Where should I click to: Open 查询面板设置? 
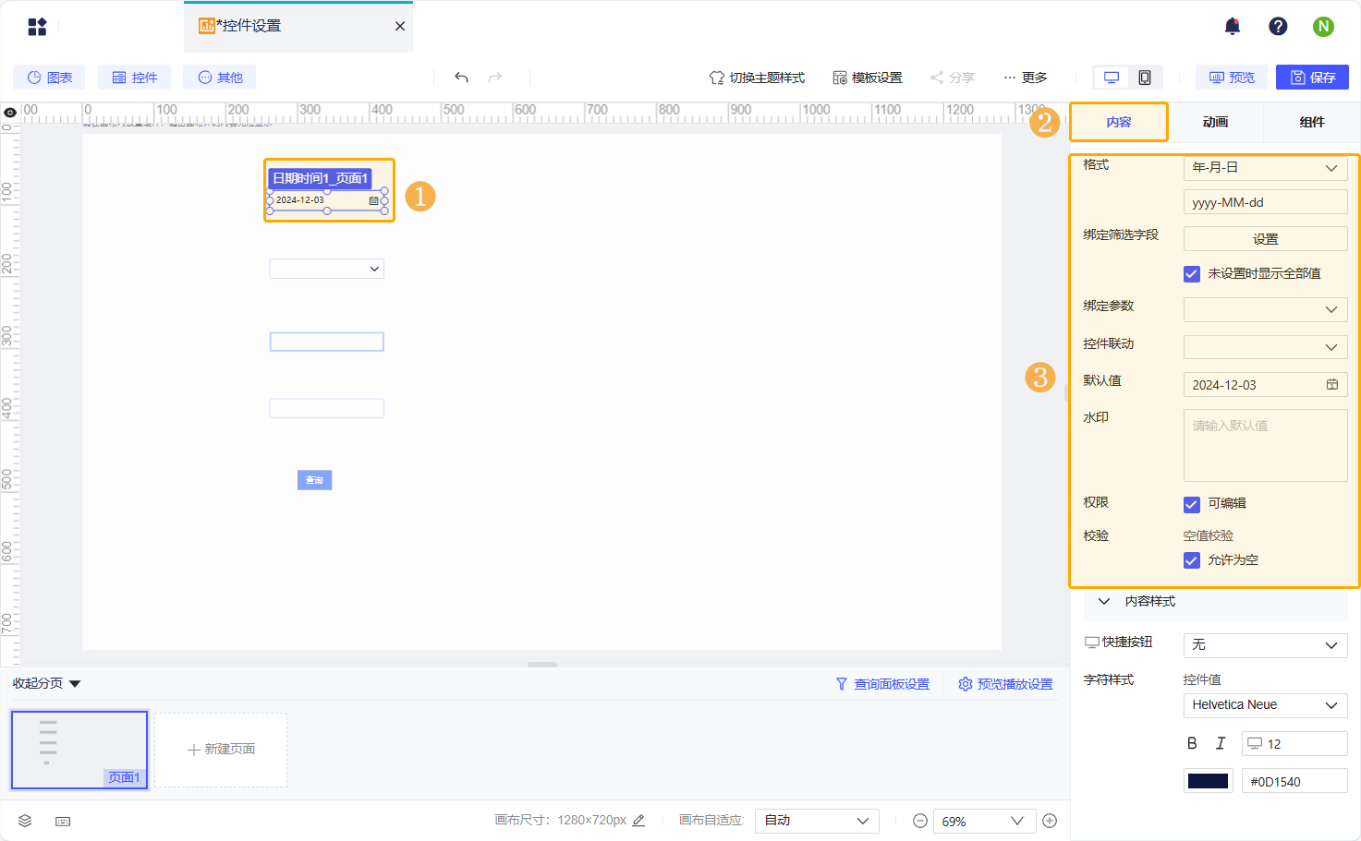point(882,684)
